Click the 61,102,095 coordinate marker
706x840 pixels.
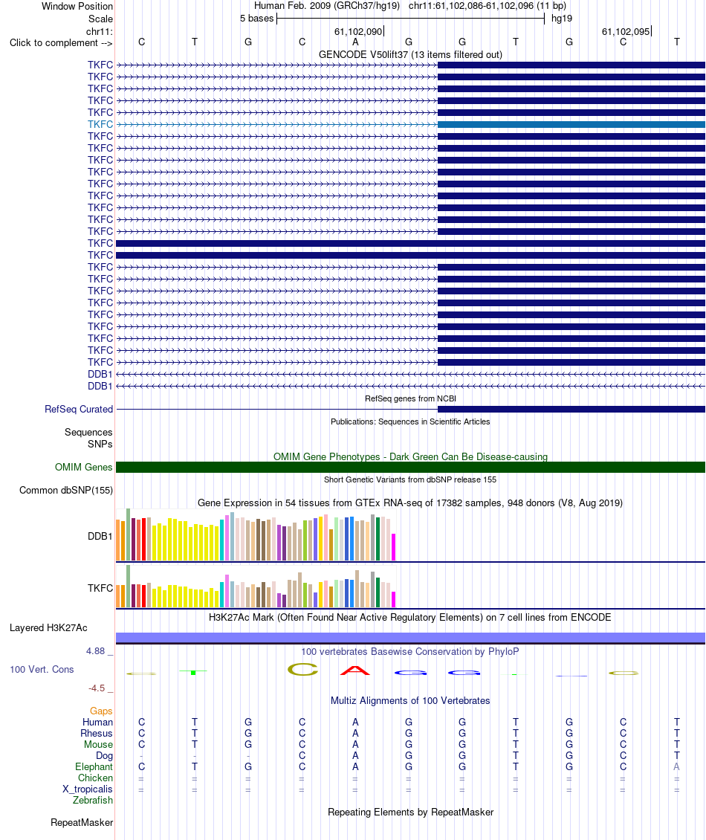626,32
